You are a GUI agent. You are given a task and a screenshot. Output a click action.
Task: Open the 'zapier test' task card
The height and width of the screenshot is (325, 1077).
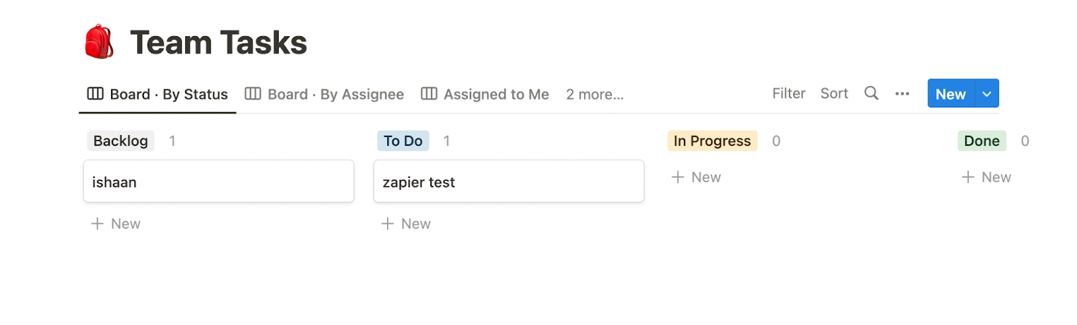508,181
